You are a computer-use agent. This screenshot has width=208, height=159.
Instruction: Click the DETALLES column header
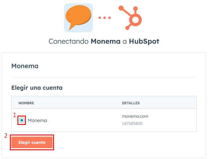click(131, 103)
